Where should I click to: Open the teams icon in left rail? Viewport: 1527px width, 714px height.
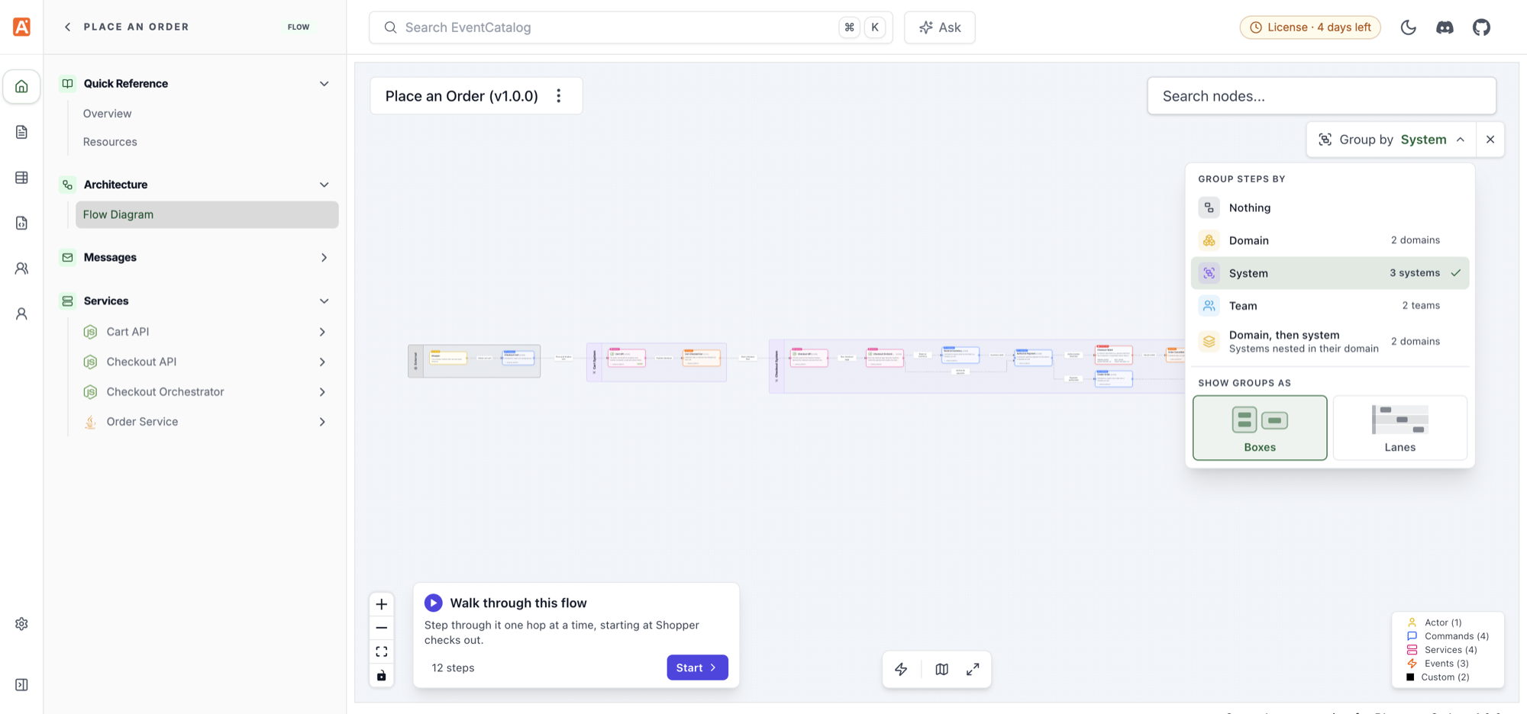(x=21, y=269)
